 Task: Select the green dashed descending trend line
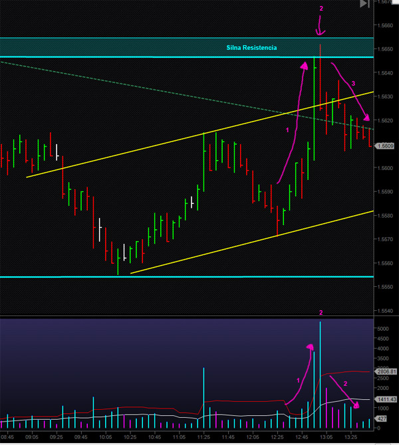(x=187, y=96)
